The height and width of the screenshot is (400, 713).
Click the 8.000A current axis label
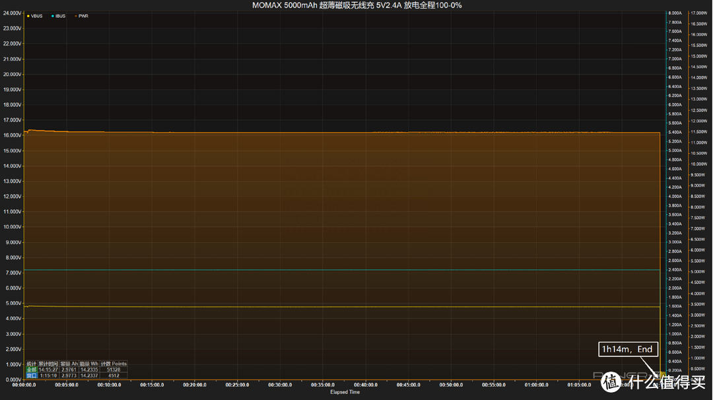(675, 13)
